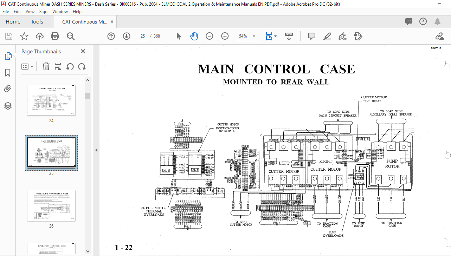The width and height of the screenshot is (451, 256).
Task: Share a link with the link icon
Action: pos(439,36)
